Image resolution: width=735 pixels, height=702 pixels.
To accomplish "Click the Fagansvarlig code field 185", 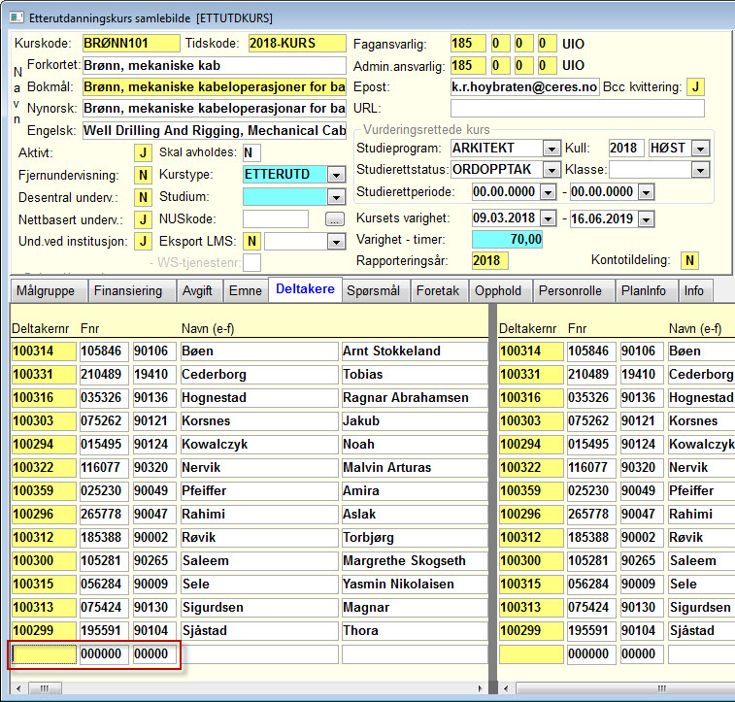I will tap(468, 44).
